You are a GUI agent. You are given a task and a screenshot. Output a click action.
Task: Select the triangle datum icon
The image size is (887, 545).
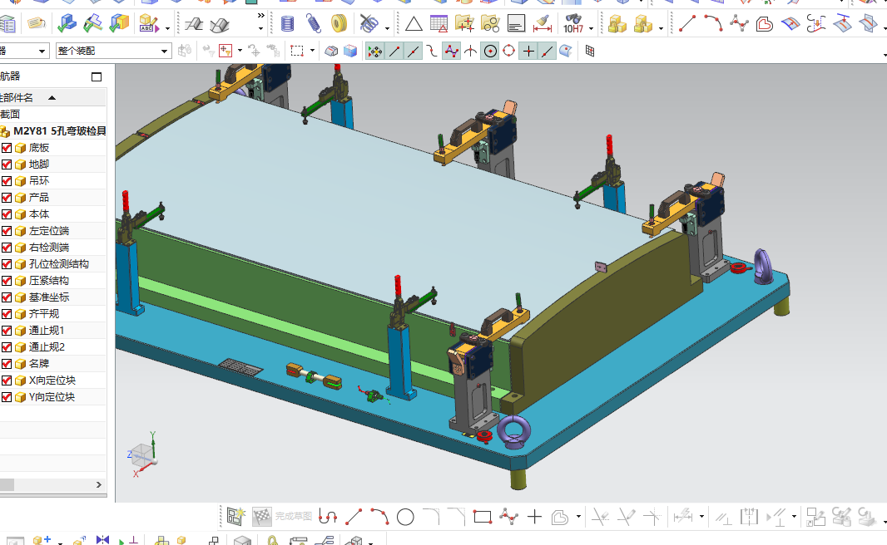(x=414, y=24)
